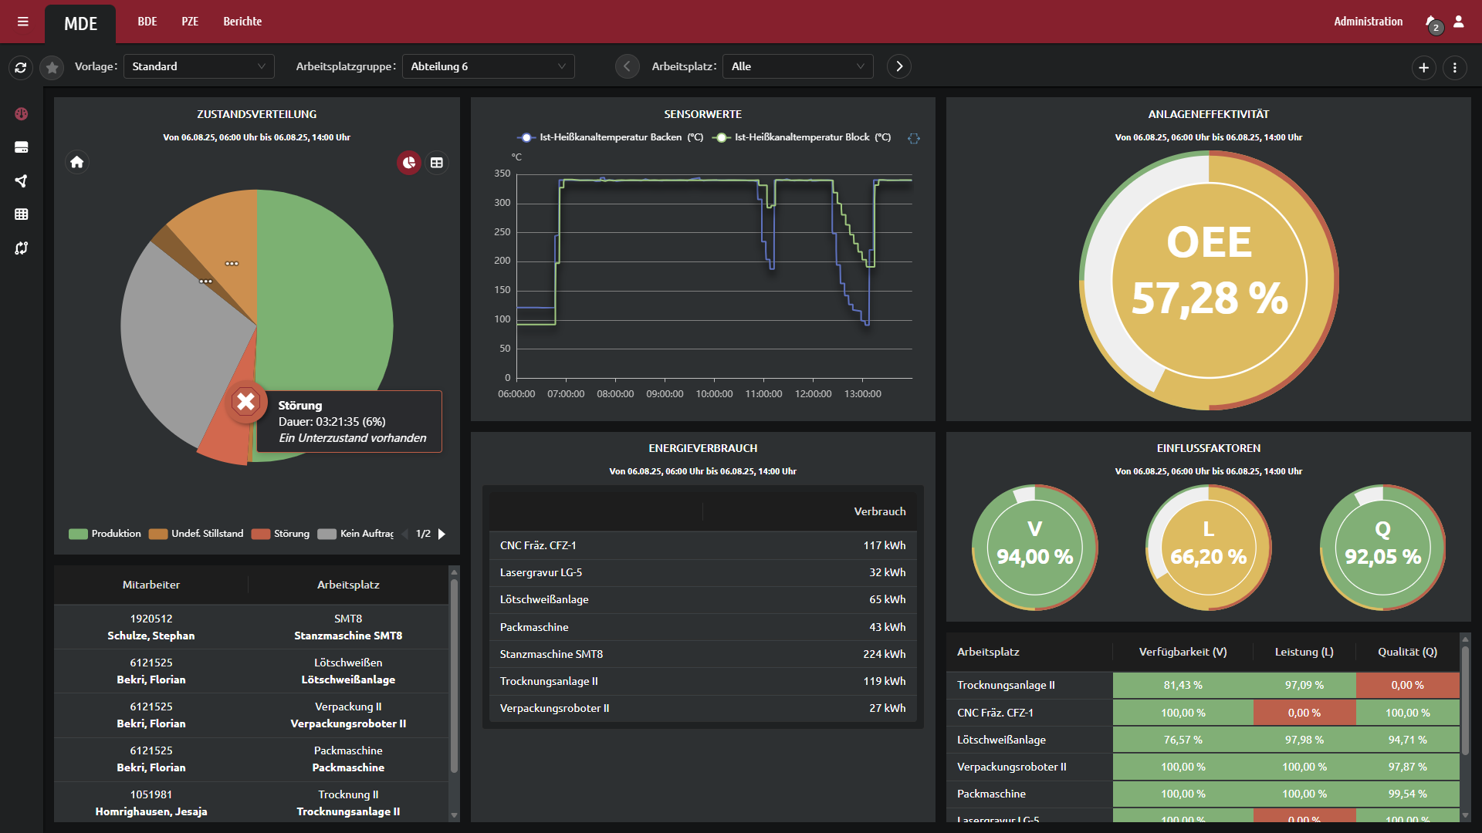Switch Zustandsverteilung to table view
The image size is (1482, 833).
(437, 163)
